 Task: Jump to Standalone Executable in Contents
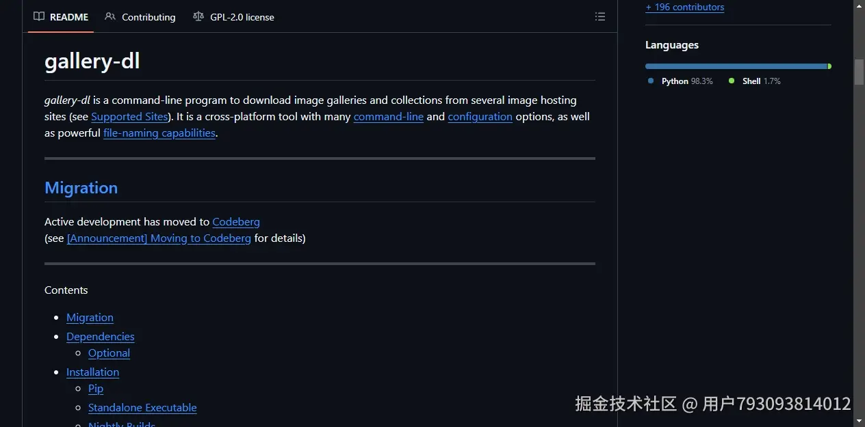click(142, 408)
